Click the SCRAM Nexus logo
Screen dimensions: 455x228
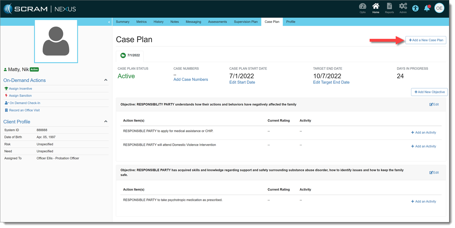(40, 9)
